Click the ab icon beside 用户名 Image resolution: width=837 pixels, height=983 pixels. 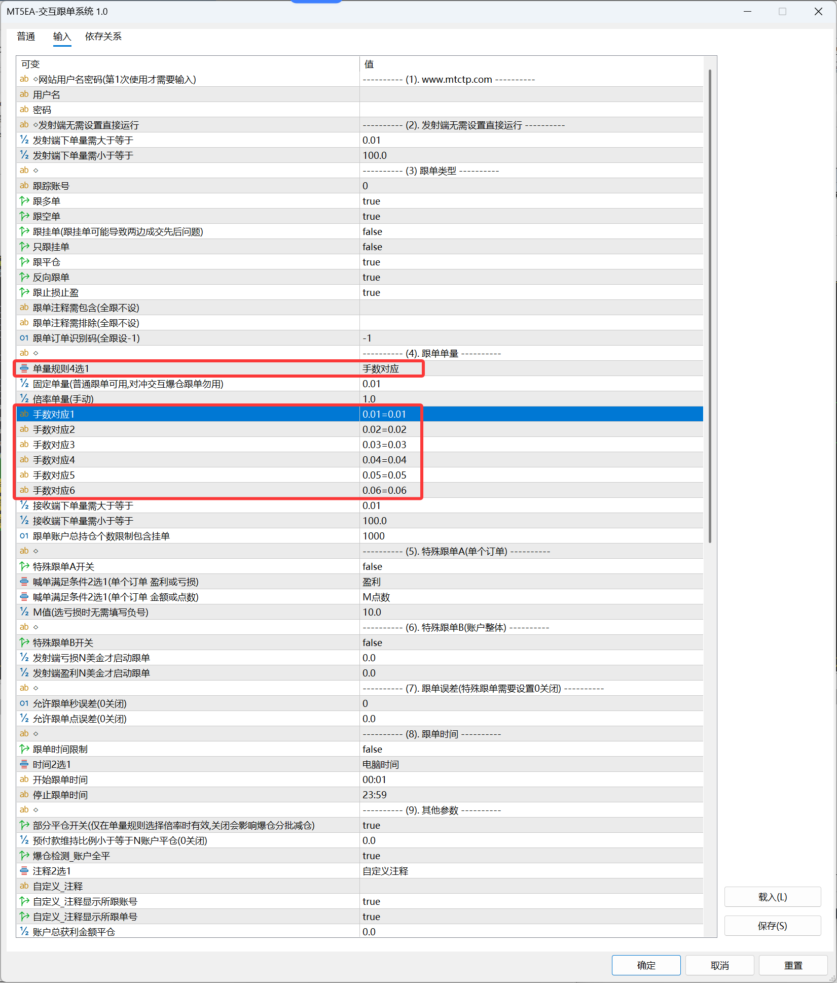(24, 94)
